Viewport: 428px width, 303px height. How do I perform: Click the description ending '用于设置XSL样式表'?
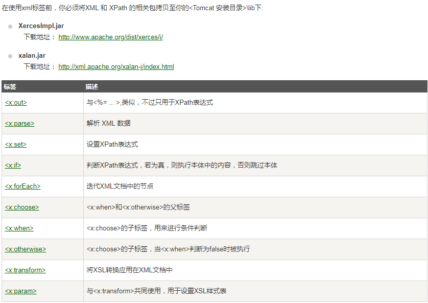156,291
